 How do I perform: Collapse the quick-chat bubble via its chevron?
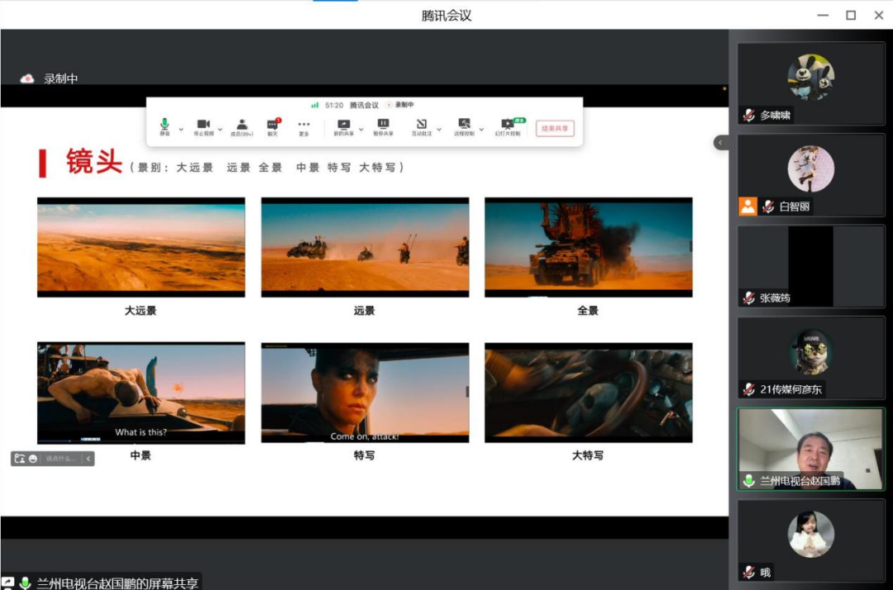tap(88, 459)
